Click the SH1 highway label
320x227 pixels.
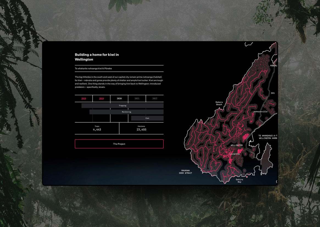(x=273, y=93)
